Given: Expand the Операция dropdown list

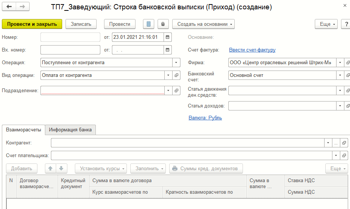Looking at the screenshot, I should 176,63.
